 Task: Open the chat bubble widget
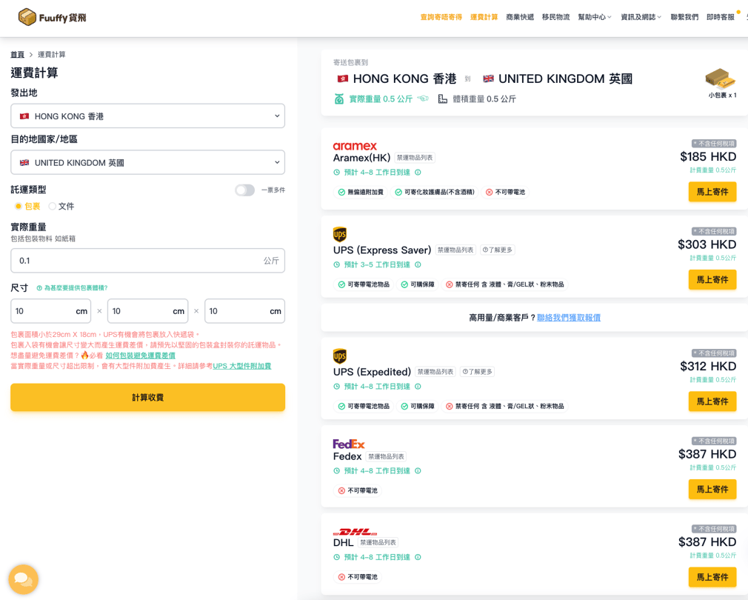click(23, 579)
